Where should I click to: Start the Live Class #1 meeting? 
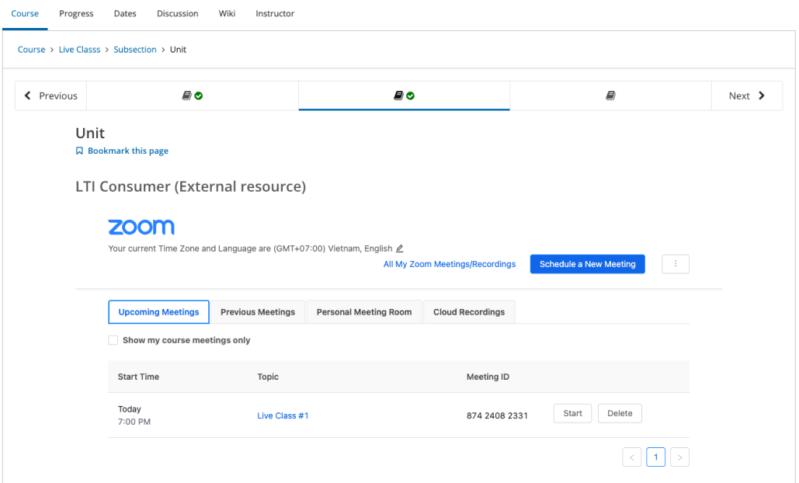tap(572, 413)
